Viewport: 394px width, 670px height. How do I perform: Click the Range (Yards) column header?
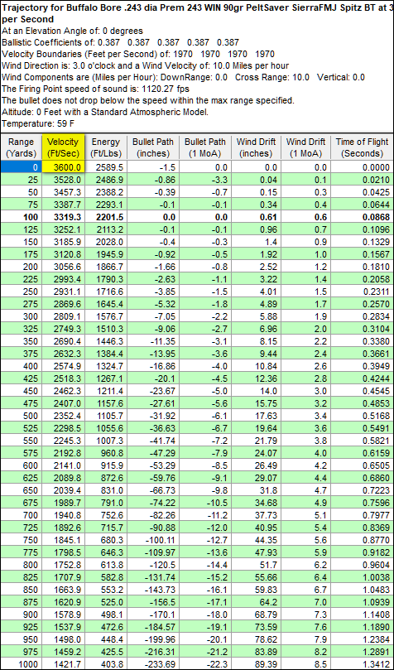(x=21, y=147)
